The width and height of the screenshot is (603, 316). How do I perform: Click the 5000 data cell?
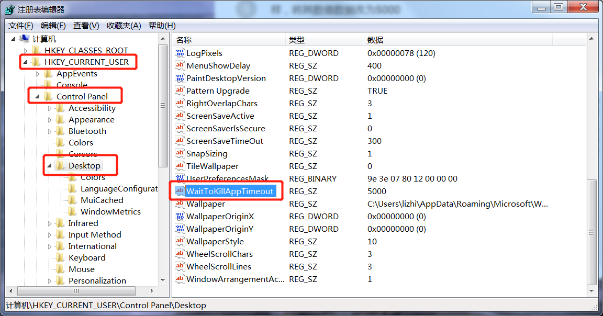tap(377, 191)
